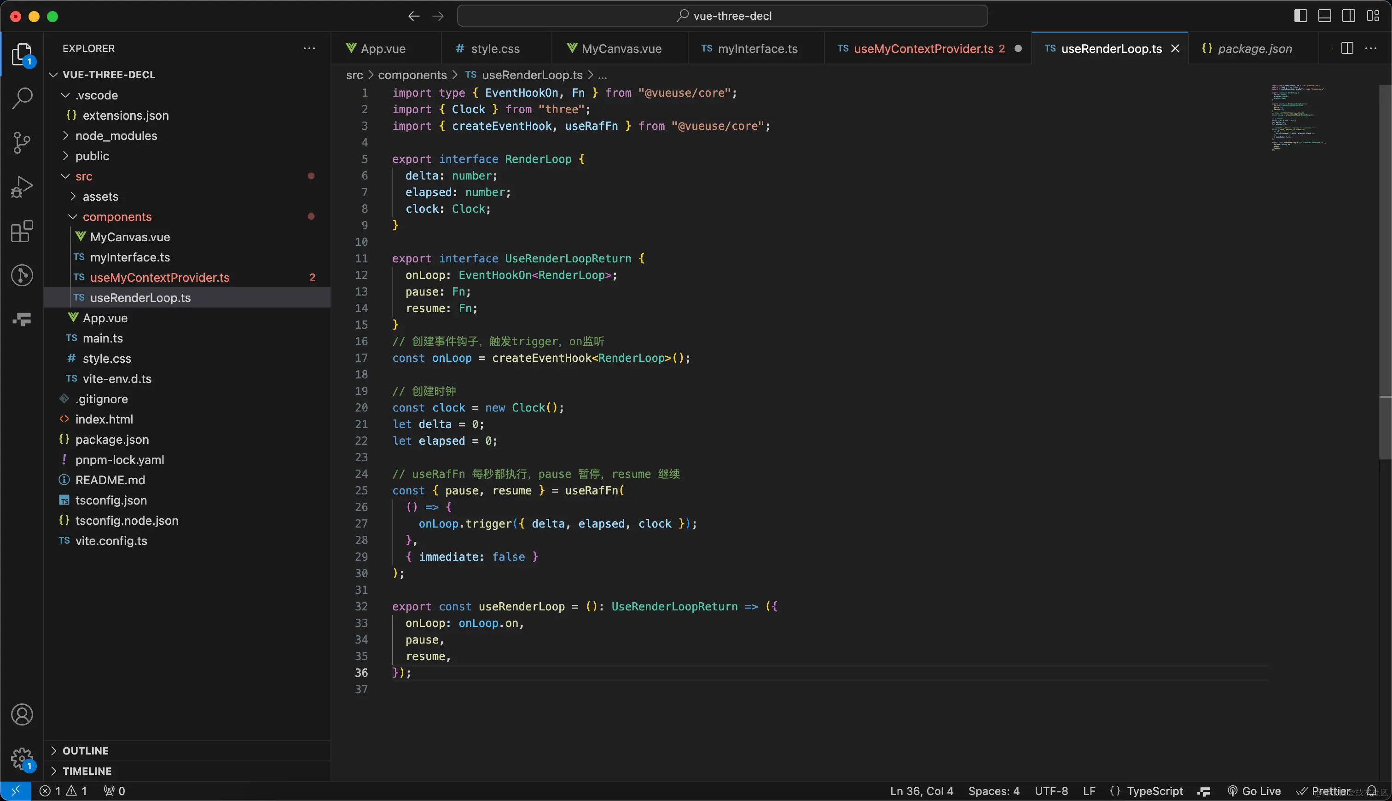Switch to the package.json tab

pyautogui.click(x=1254, y=48)
